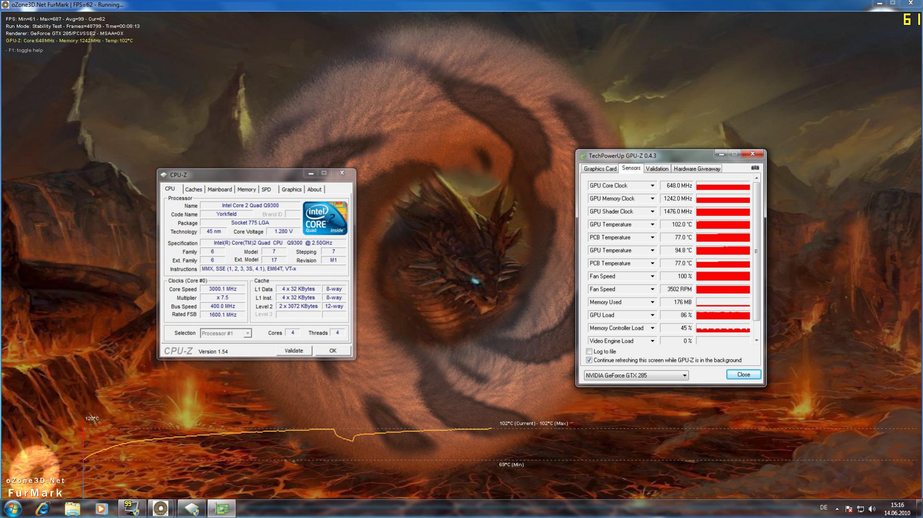
Task: Open network tray icon
Action: coord(860,509)
